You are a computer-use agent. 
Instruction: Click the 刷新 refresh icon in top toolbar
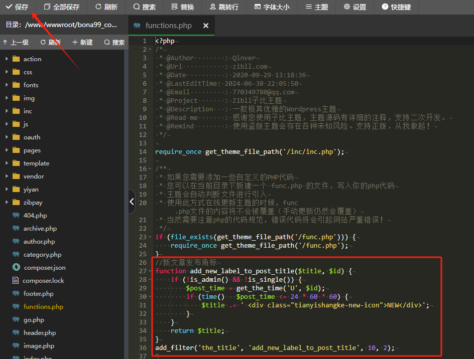point(106,7)
